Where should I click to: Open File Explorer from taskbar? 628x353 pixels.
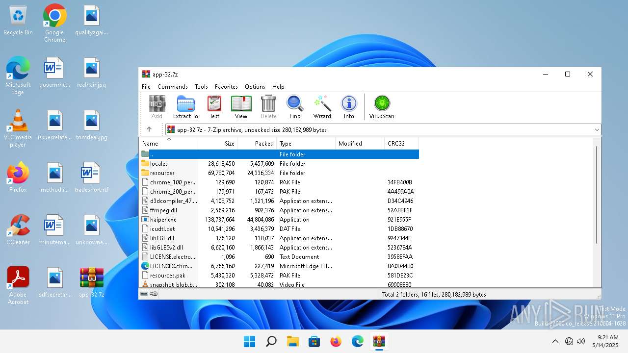pos(292,341)
